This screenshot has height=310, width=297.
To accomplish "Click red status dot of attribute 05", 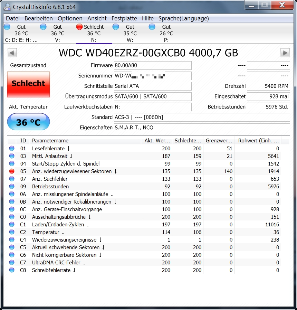I will (x=12, y=171).
